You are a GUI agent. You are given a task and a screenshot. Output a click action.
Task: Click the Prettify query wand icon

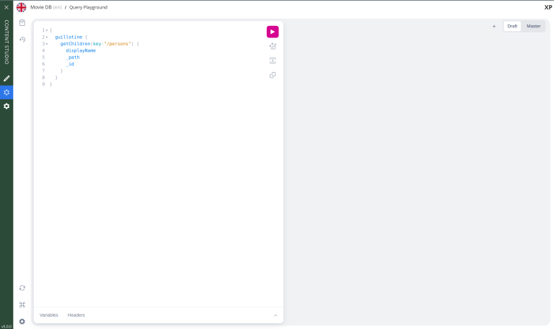pos(273,46)
